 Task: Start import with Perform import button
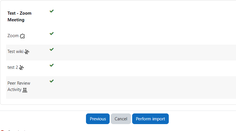(151, 119)
